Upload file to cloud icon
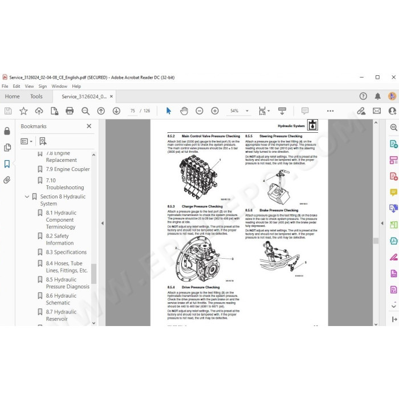399x399 pixels. [39, 111]
